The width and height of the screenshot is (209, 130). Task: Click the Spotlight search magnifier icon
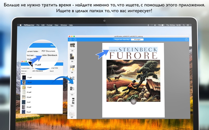(184, 25)
